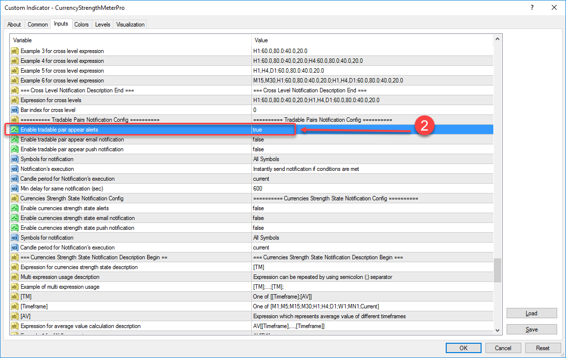Click the scrollbar up arrow
Image resolution: width=566 pixels, height=358 pixels.
(x=497, y=39)
